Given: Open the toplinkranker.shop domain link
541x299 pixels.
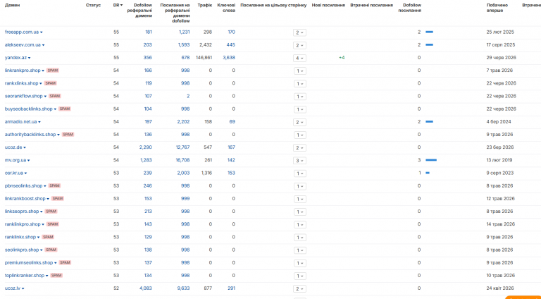Looking at the screenshot, I should (25, 276).
